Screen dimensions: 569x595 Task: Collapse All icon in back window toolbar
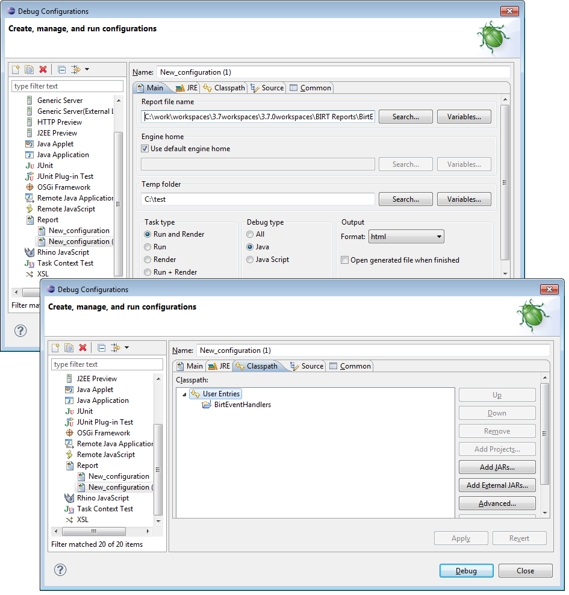click(61, 69)
